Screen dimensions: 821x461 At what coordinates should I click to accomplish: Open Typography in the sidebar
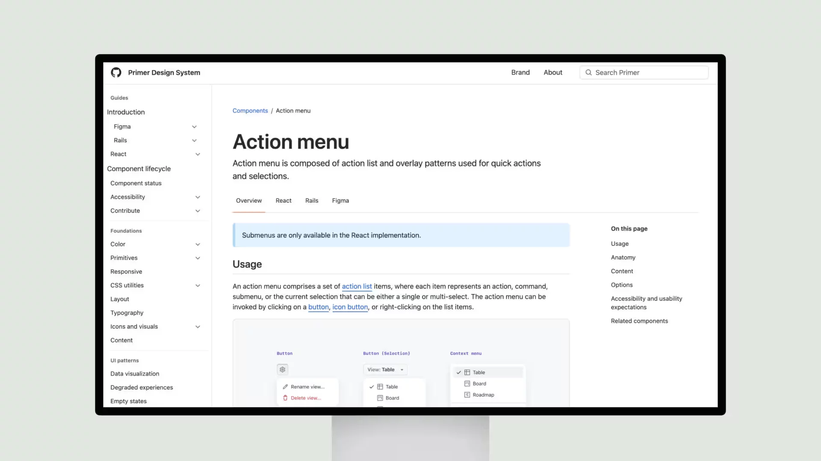(127, 313)
